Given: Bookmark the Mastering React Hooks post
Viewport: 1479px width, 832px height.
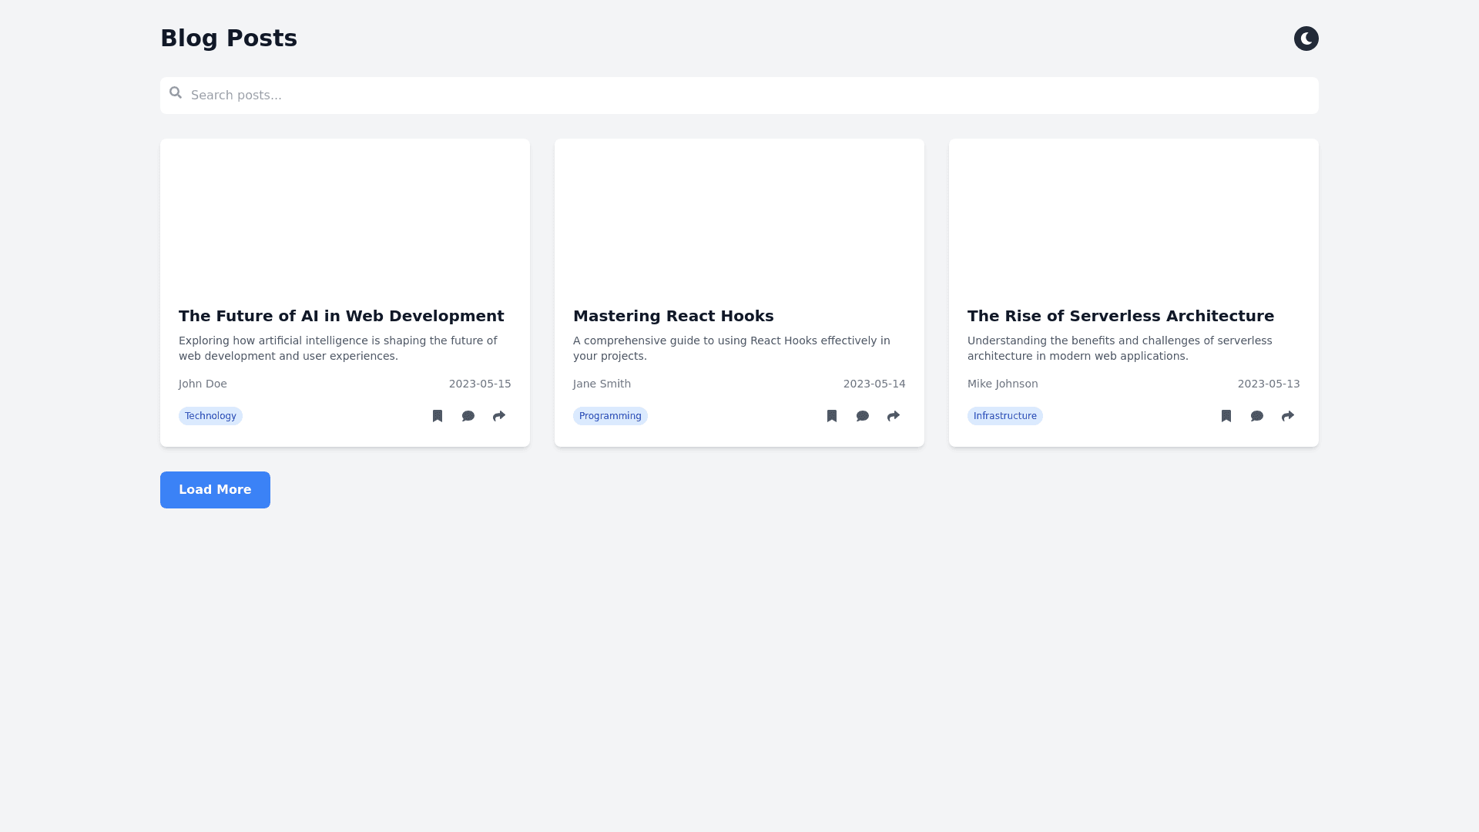Looking at the screenshot, I should click(831, 416).
